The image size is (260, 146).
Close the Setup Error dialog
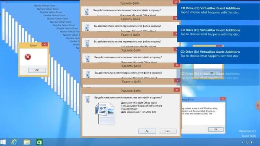[x=223, y=99]
